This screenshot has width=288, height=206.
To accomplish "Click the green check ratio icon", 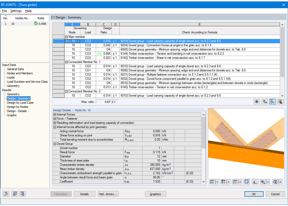I will (x=36, y=24).
